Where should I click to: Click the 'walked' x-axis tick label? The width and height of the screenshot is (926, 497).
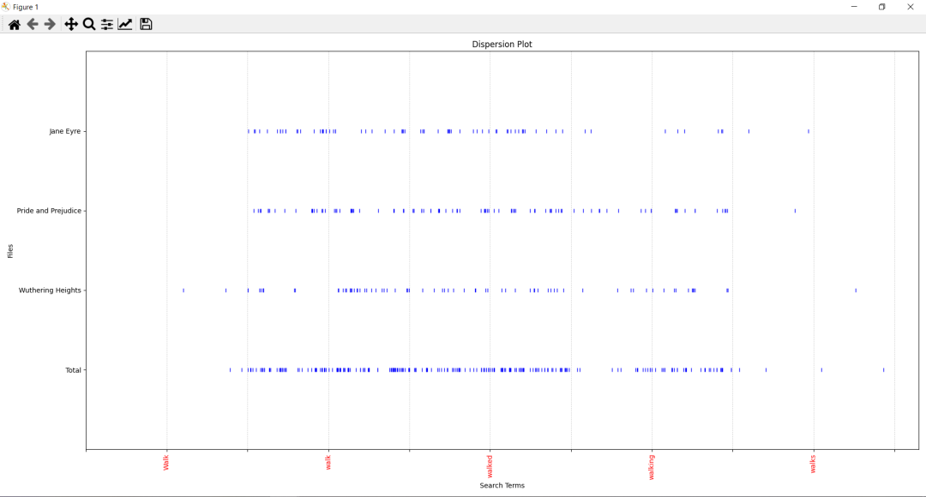pos(490,466)
